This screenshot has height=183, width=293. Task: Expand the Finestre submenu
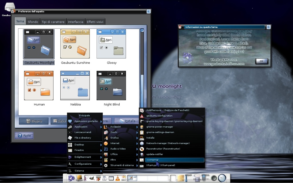[85, 150]
